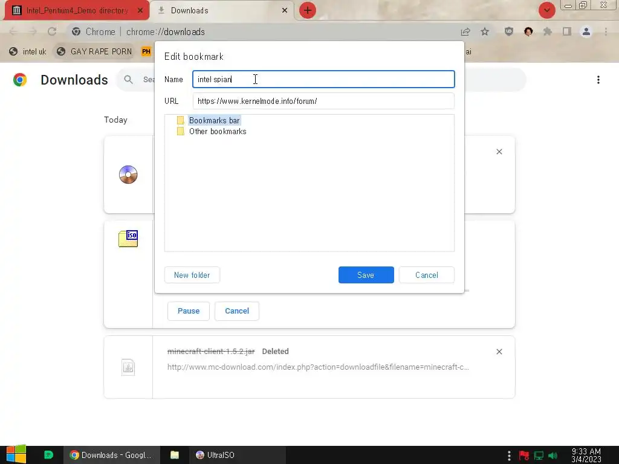Viewport: 619px width, 464px height.
Task: Click the red flag tray icon
Action: [x=524, y=456]
